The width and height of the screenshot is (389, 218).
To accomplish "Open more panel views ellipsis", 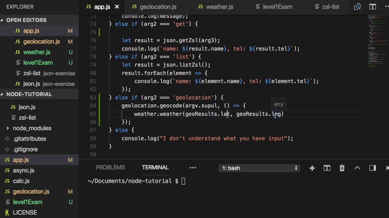I will tap(193, 168).
